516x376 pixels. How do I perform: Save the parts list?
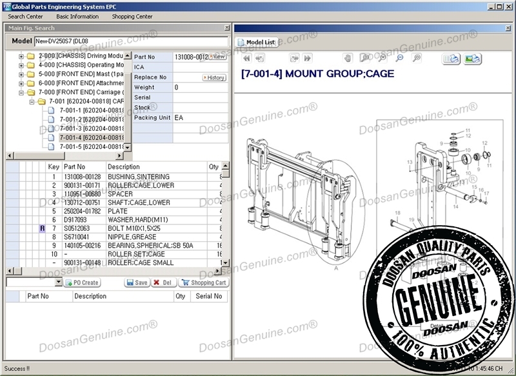pos(137,282)
